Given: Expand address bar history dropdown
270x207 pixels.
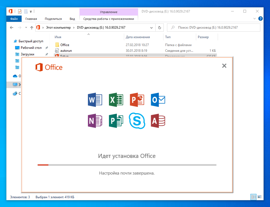Looking at the screenshot, I should [x=151, y=28].
